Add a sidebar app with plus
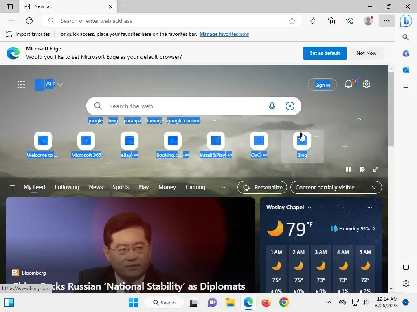 [x=406, y=88]
